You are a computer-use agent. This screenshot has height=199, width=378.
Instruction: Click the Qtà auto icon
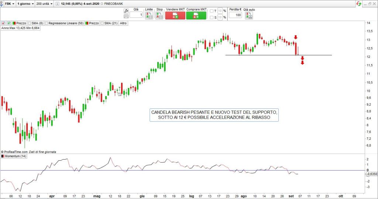[249, 15]
